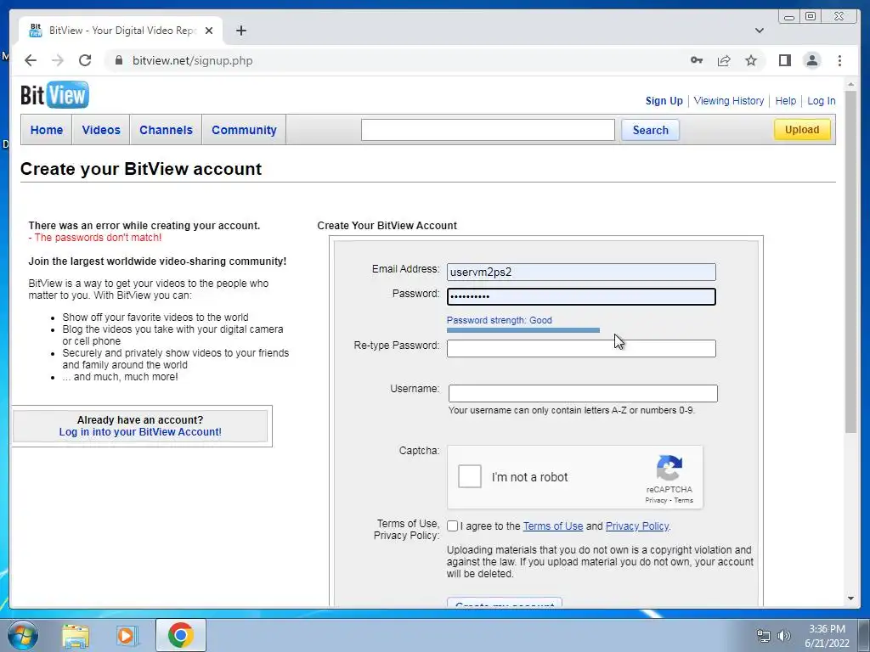Open the Viewing History link
Screen dimensions: 870x652
tap(728, 101)
